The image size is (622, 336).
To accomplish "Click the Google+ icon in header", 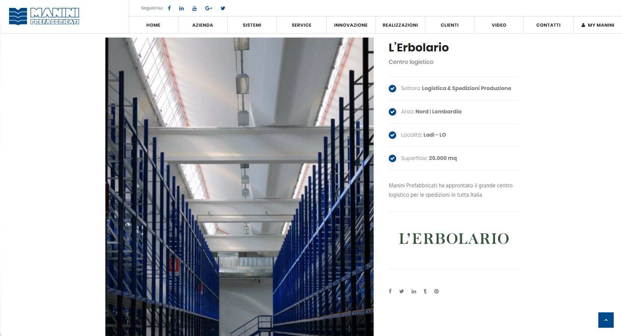I will pos(208,8).
